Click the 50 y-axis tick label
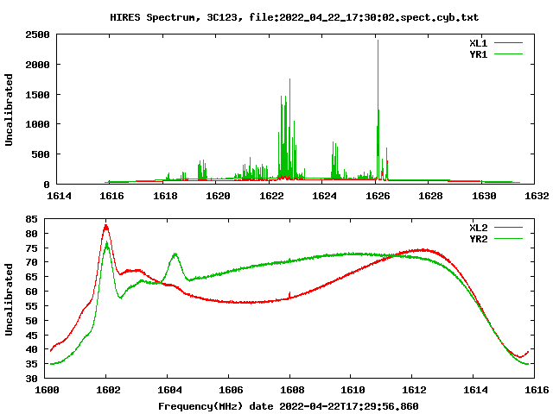 click(31, 321)
